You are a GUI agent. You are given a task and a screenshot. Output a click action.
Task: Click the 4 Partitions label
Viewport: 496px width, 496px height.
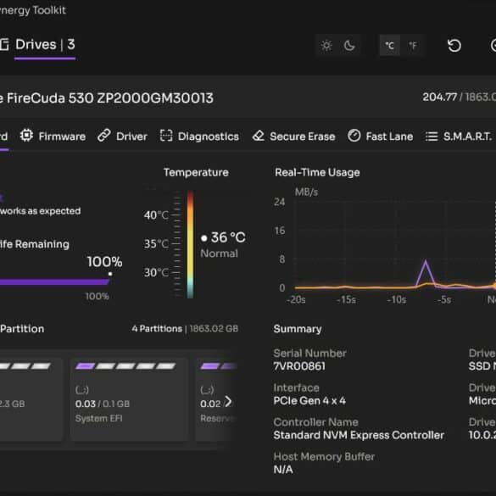[x=157, y=329]
